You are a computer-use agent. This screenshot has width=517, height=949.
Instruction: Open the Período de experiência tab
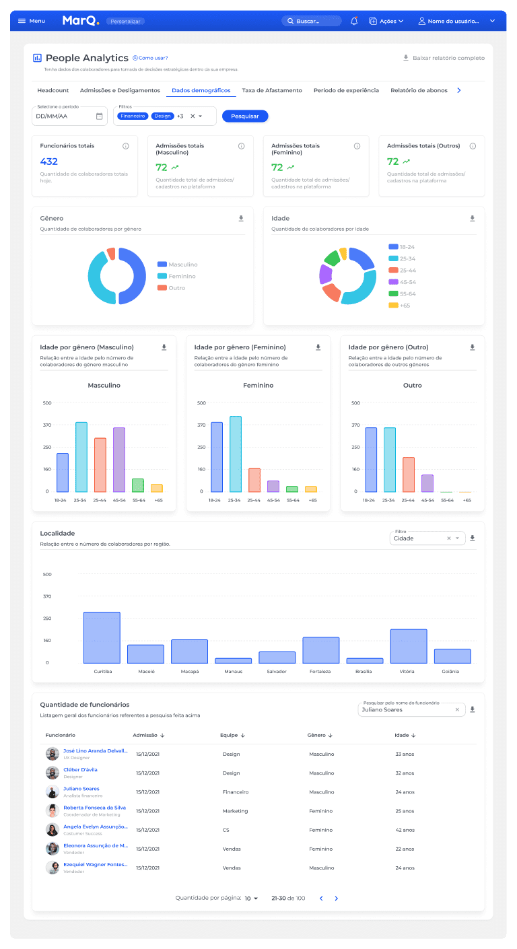(x=346, y=90)
